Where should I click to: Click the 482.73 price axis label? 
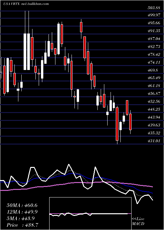(x=154, y=47)
